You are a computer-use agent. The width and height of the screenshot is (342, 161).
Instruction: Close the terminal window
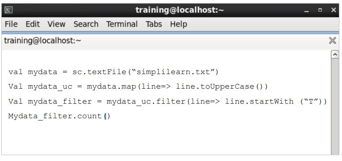click(334, 10)
